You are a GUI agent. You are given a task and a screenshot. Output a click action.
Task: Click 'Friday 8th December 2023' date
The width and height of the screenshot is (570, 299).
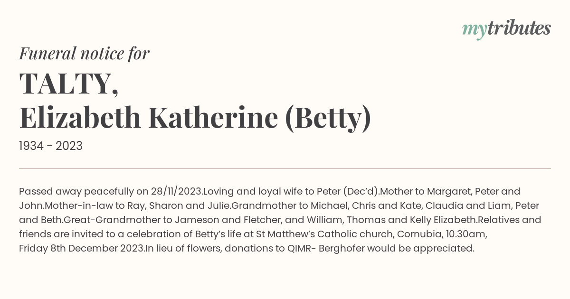(x=81, y=249)
